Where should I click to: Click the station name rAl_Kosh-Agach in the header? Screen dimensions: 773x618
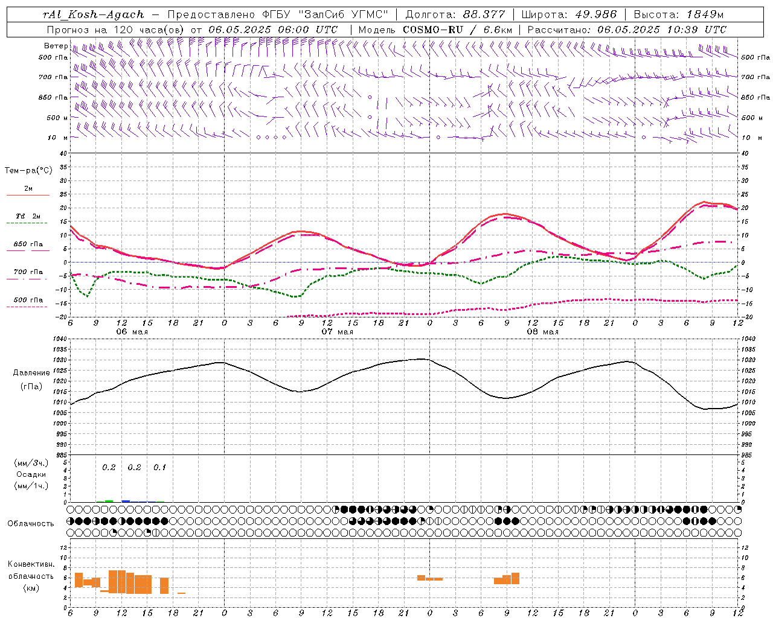click(x=94, y=14)
